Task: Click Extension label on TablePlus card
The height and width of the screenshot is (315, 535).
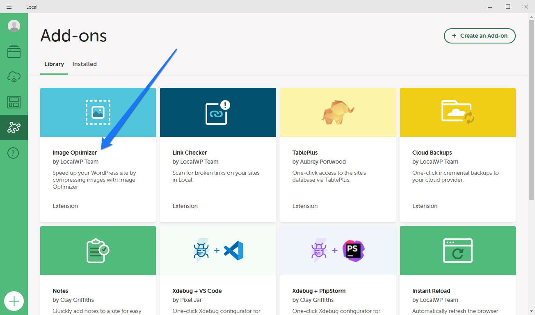Action: [305, 206]
